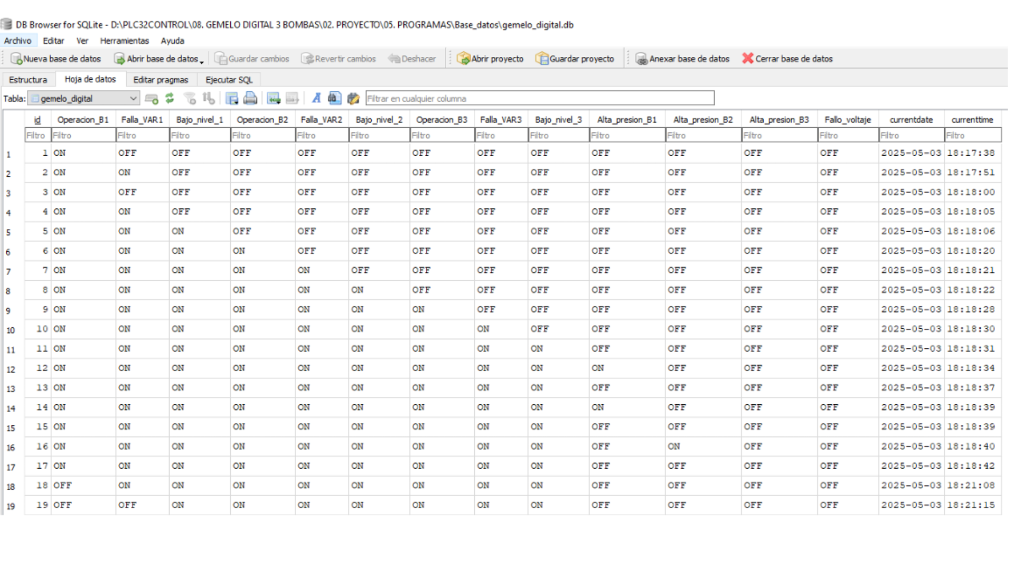This screenshot has width=1014, height=570.
Task: Click the print table icon
Action: [x=250, y=98]
